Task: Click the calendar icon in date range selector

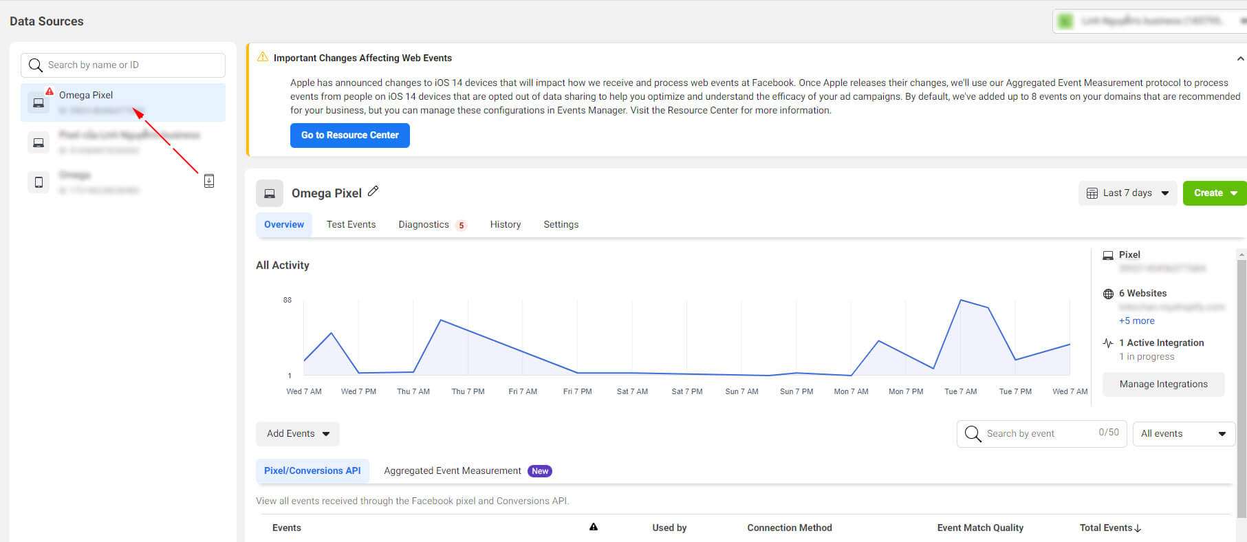Action: pos(1092,193)
